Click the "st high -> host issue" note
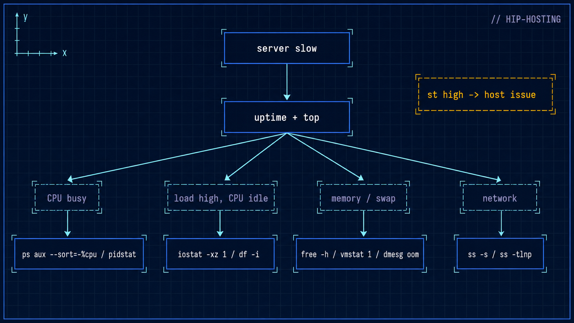574x323 pixels. [x=485, y=94]
